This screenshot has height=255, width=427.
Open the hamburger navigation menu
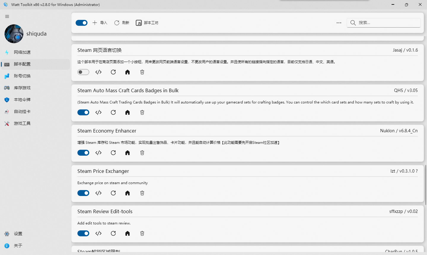(x=7, y=16)
